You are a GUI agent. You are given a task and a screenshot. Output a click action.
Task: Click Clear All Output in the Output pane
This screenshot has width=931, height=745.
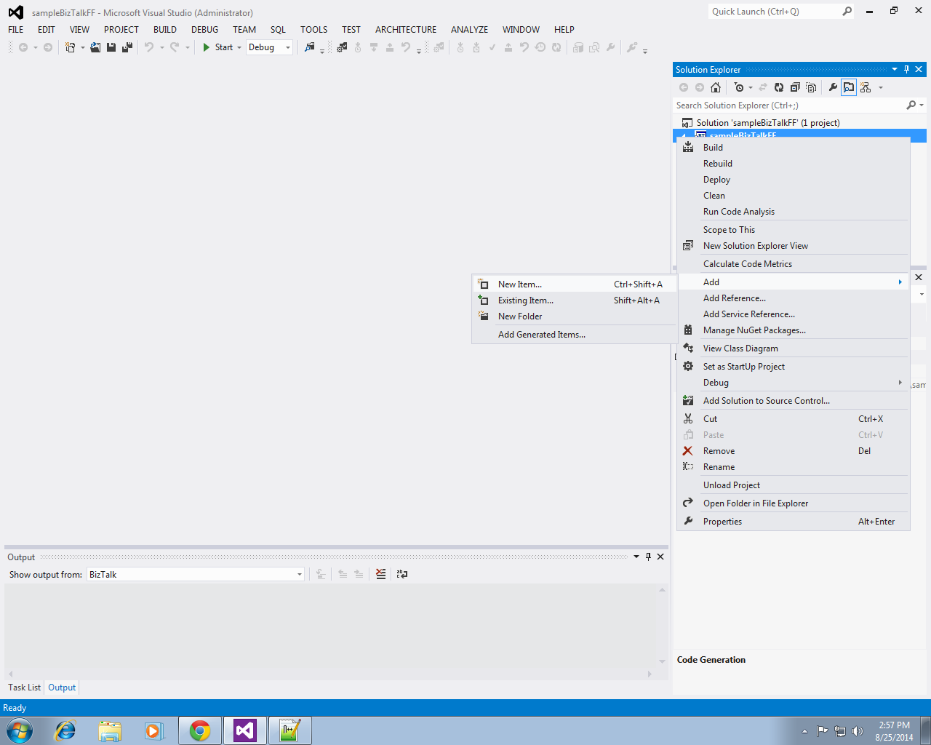380,574
